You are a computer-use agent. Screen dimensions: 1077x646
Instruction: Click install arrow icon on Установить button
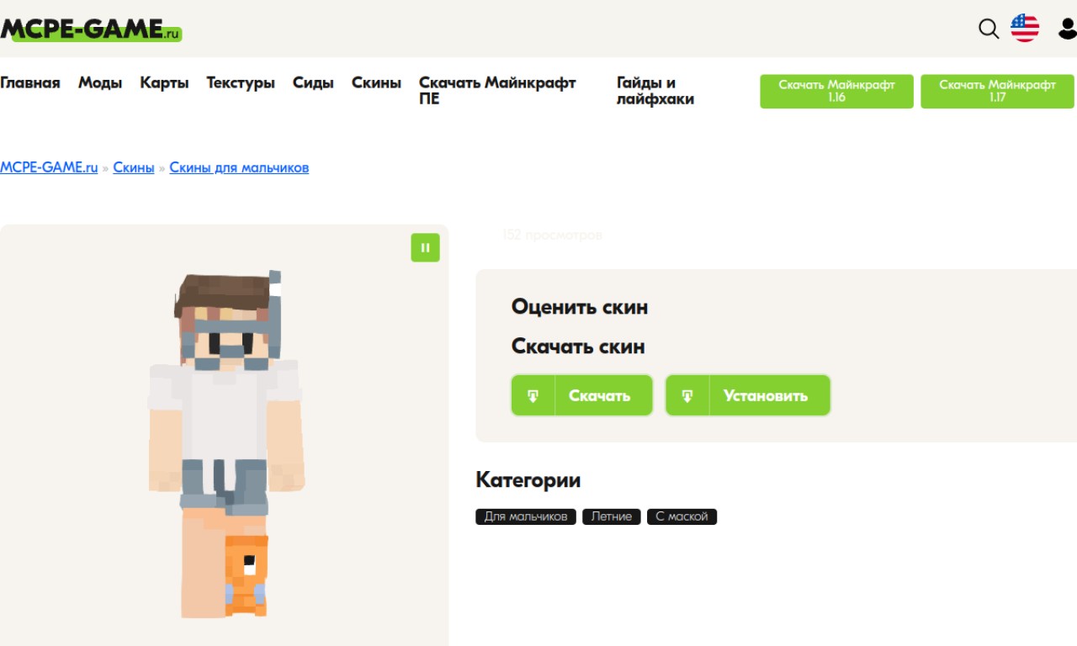click(687, 395)
